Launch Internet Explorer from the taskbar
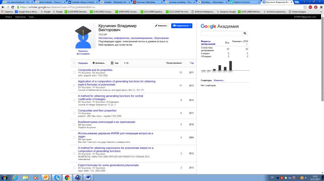 (x=15, y=177)
